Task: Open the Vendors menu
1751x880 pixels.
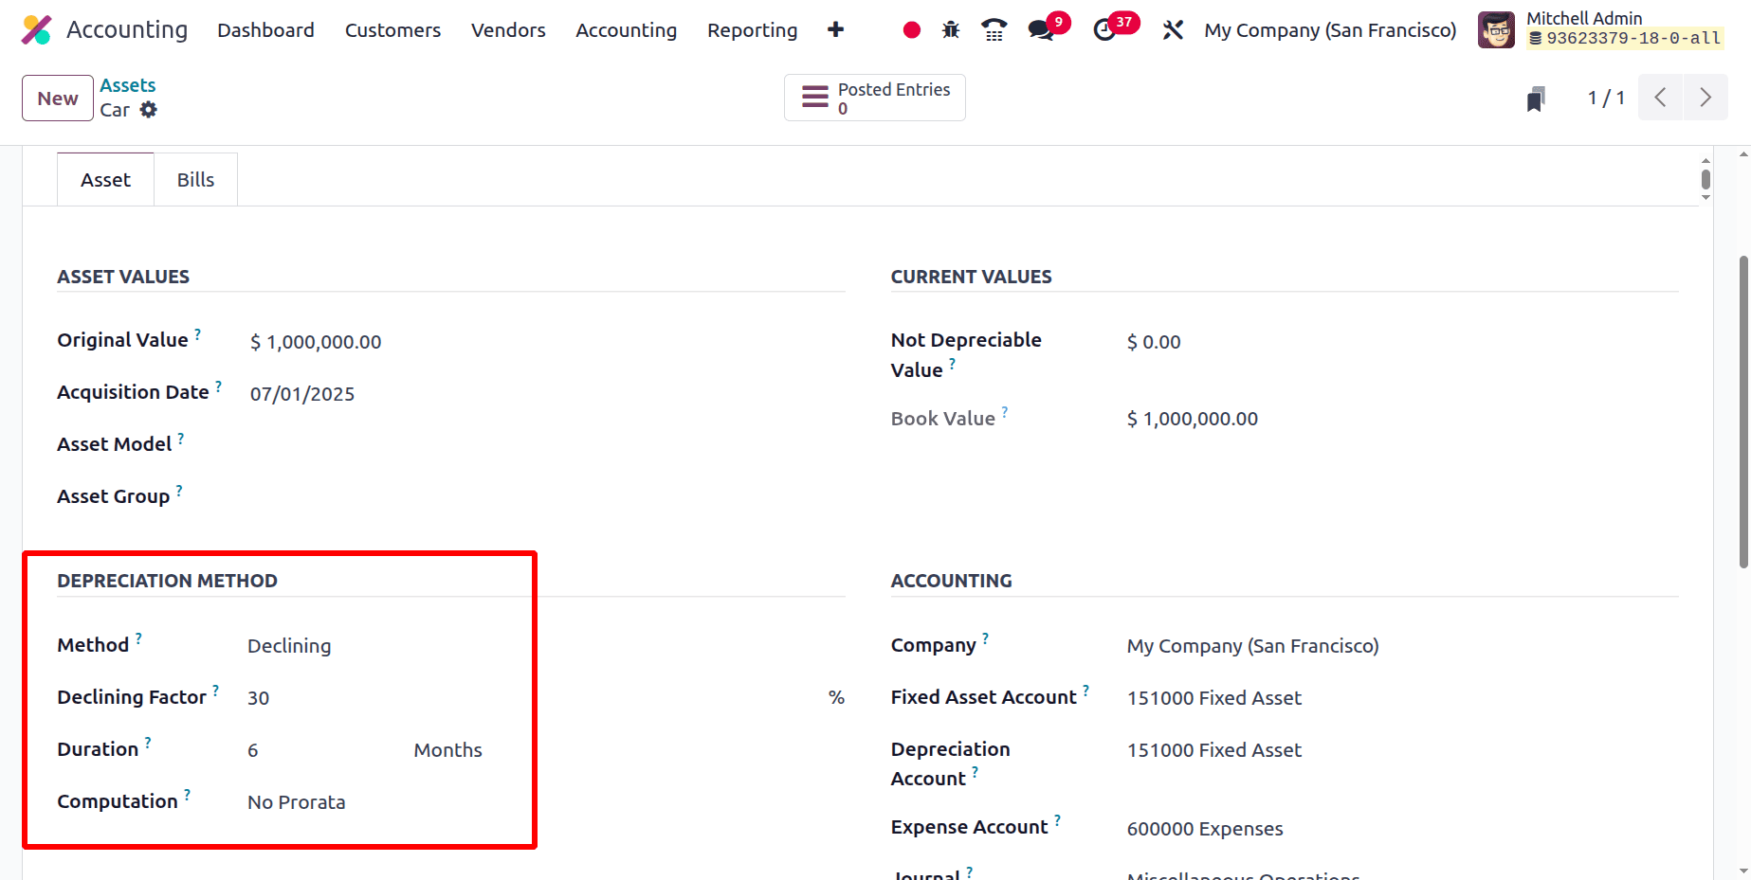Action: (x=508, y=29)
